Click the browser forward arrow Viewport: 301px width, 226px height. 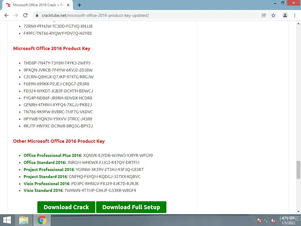coord(16,15)
